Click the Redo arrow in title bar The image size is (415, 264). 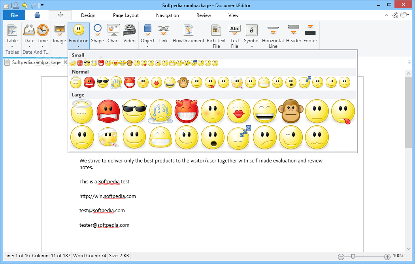pos(34,5)
